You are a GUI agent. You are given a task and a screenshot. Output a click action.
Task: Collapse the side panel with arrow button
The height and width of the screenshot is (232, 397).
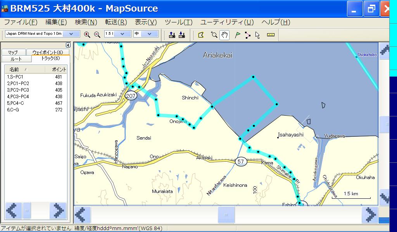click(x=68, y=45)
